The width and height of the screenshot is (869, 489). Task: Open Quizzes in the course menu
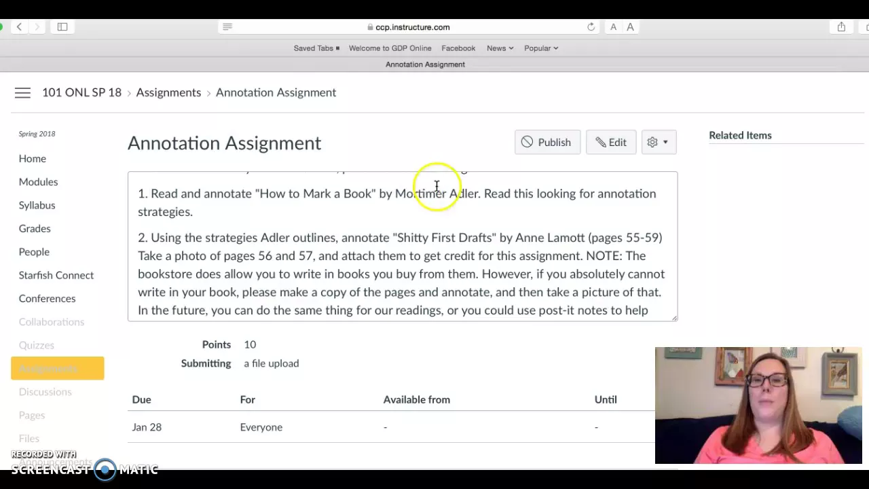point(37,345)
